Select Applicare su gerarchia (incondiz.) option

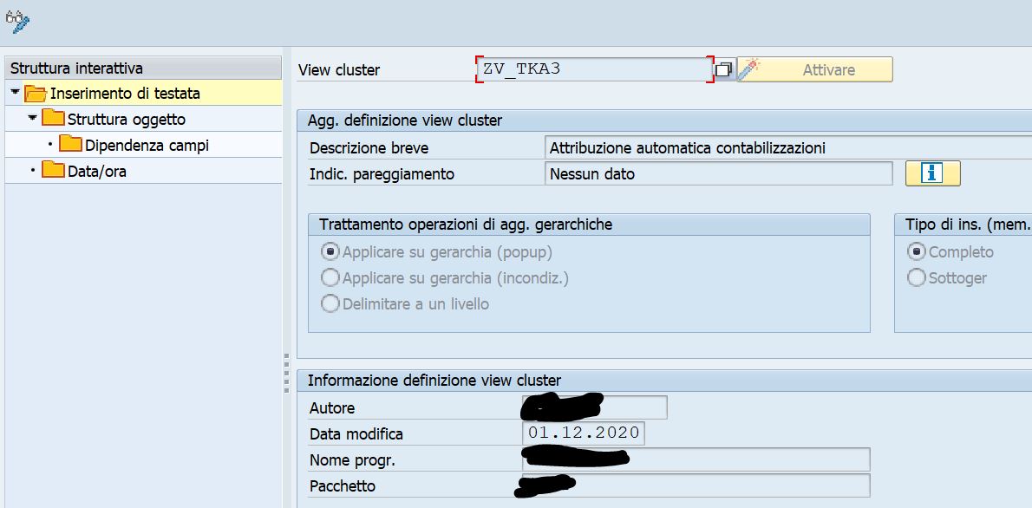click(331, 277)
